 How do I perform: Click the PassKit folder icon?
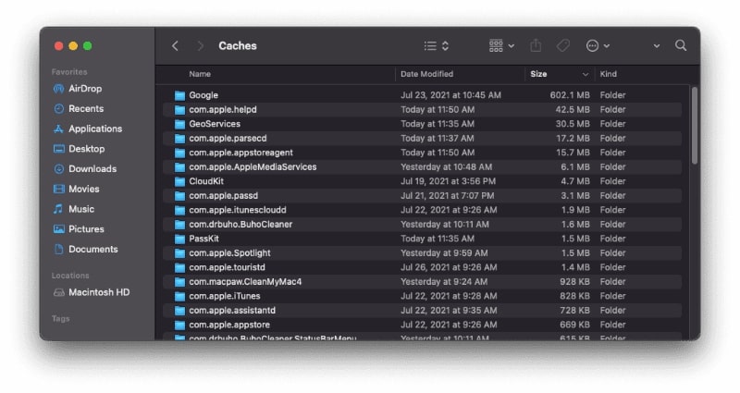[179, 239]
